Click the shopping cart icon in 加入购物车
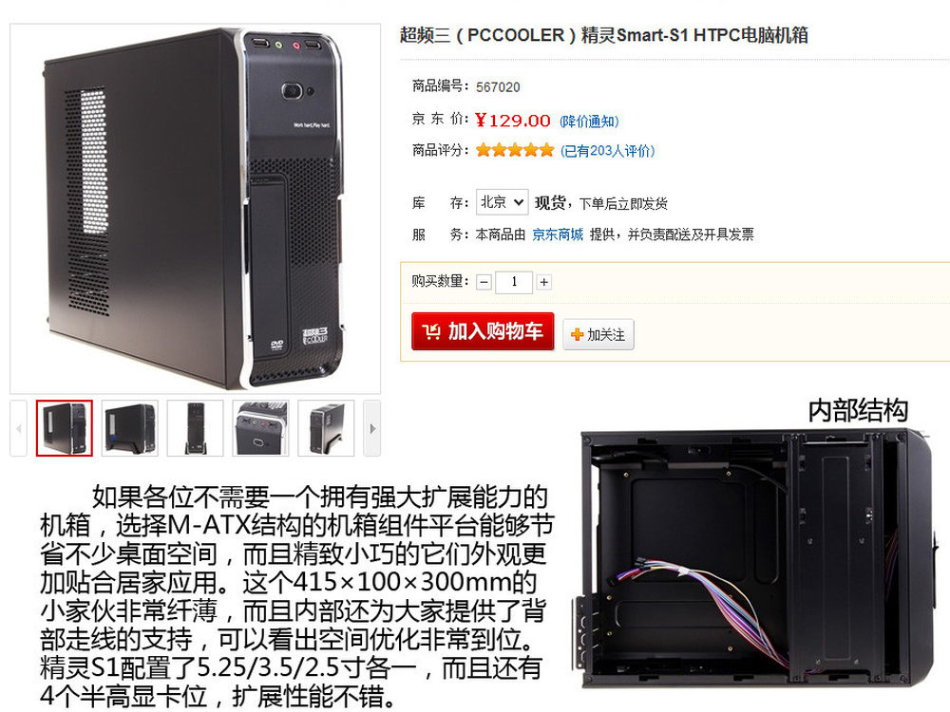 tap(431, 331)
